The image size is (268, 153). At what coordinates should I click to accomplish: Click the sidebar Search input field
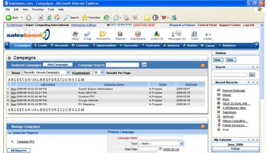click(230, 75)
